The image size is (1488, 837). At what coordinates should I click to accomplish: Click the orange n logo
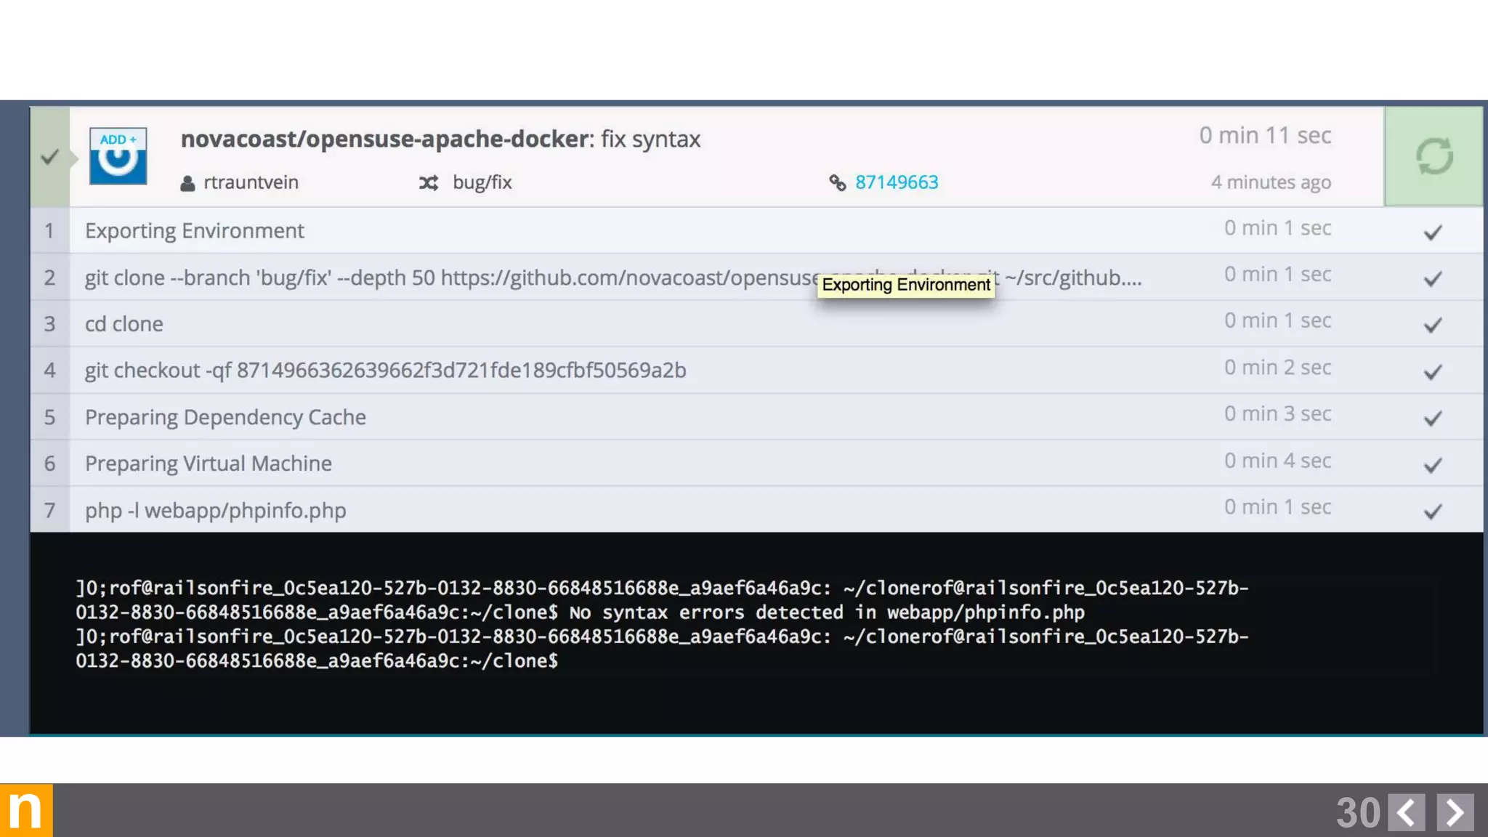26,810
